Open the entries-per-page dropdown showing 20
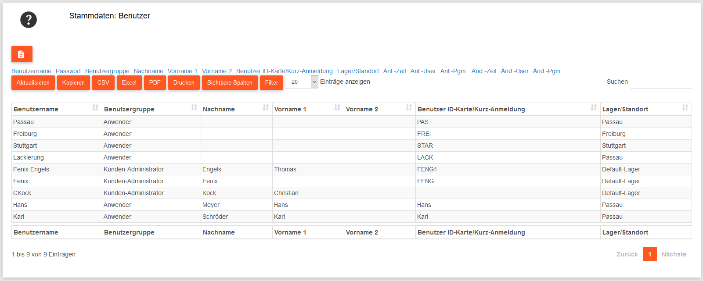 [302, 82]
